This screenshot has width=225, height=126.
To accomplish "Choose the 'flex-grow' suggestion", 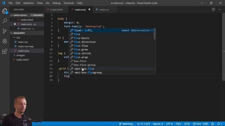I will (x=111, y=49).
